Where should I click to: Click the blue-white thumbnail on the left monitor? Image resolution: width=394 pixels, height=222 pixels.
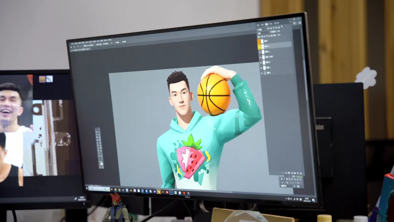[50, 79]
